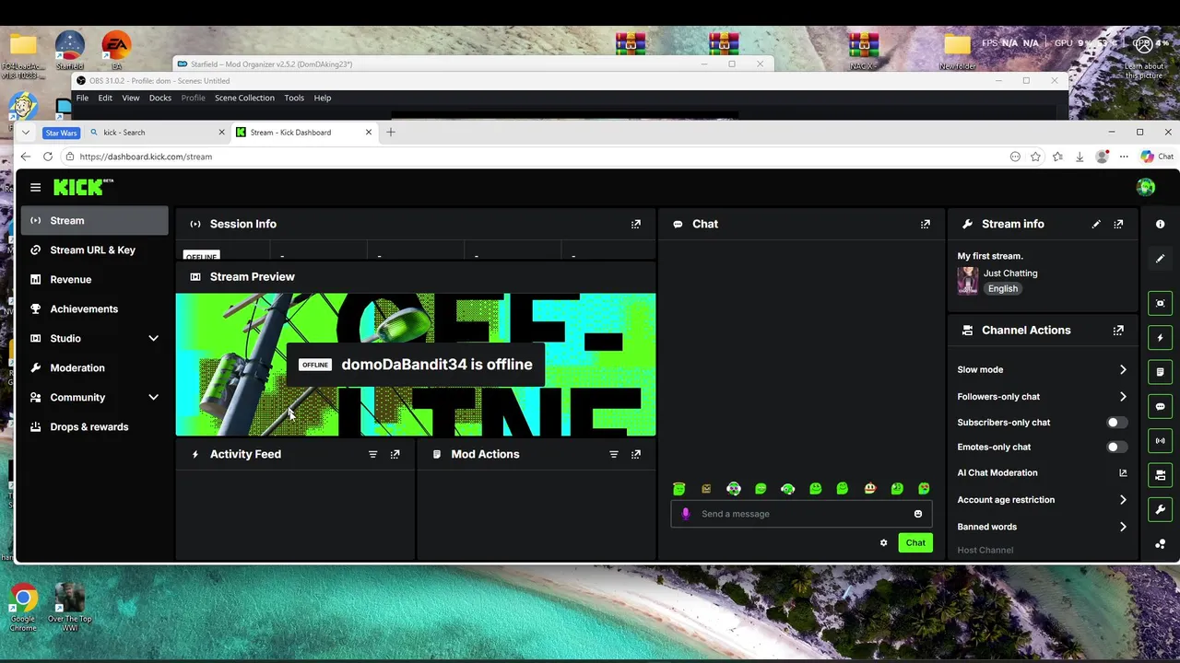Expand Followers-only chat options
Viewport: 1180px width, 663px height.
(1123, 397)
